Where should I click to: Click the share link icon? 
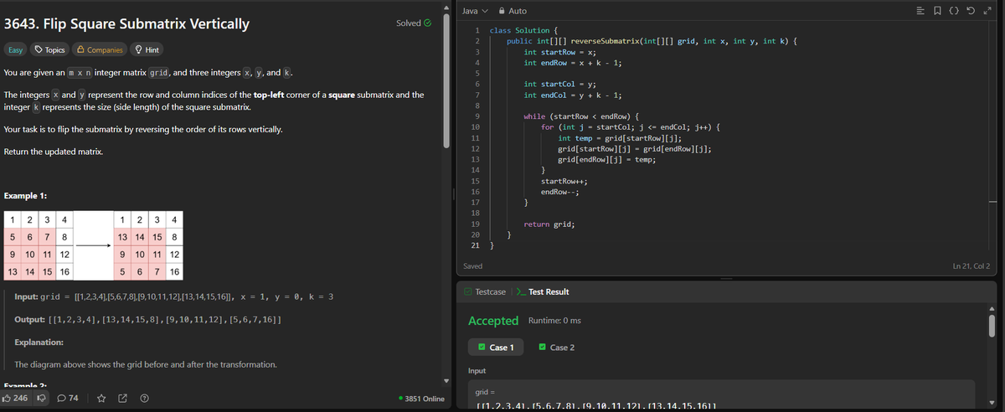[122, 399]
